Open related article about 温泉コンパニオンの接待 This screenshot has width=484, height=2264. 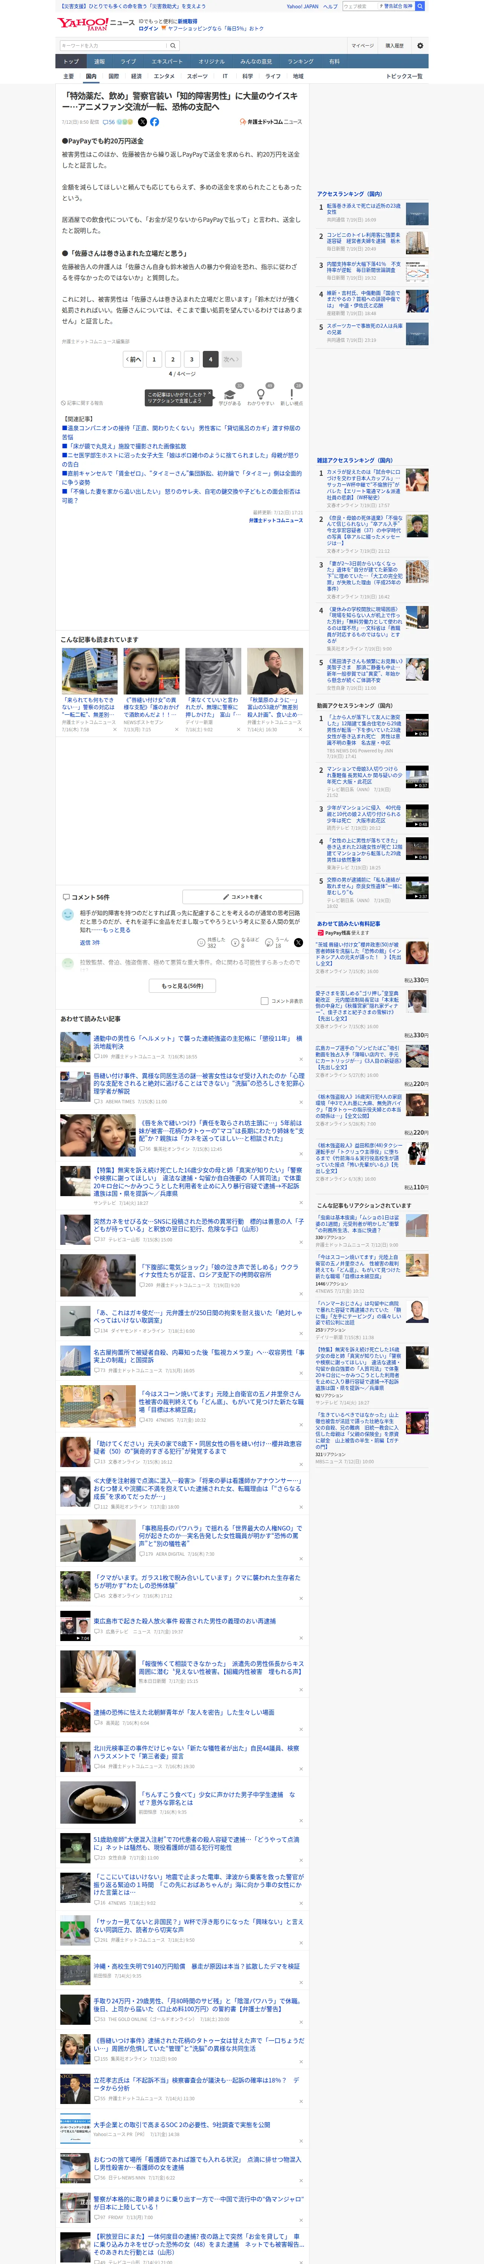[181, 432]
